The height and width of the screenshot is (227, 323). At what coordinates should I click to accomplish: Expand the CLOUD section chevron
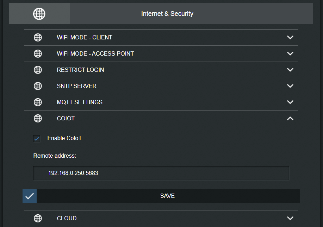290,218
